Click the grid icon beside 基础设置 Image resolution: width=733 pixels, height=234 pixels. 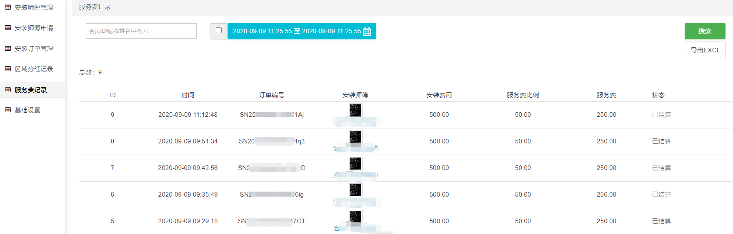(x=8, y=110)
